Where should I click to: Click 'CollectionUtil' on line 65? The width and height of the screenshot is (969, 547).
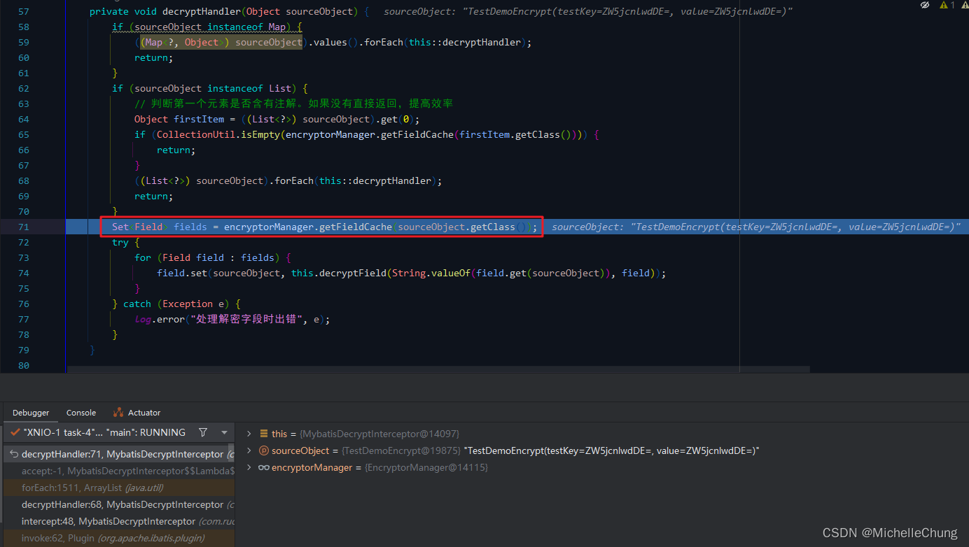pos(196,134)
